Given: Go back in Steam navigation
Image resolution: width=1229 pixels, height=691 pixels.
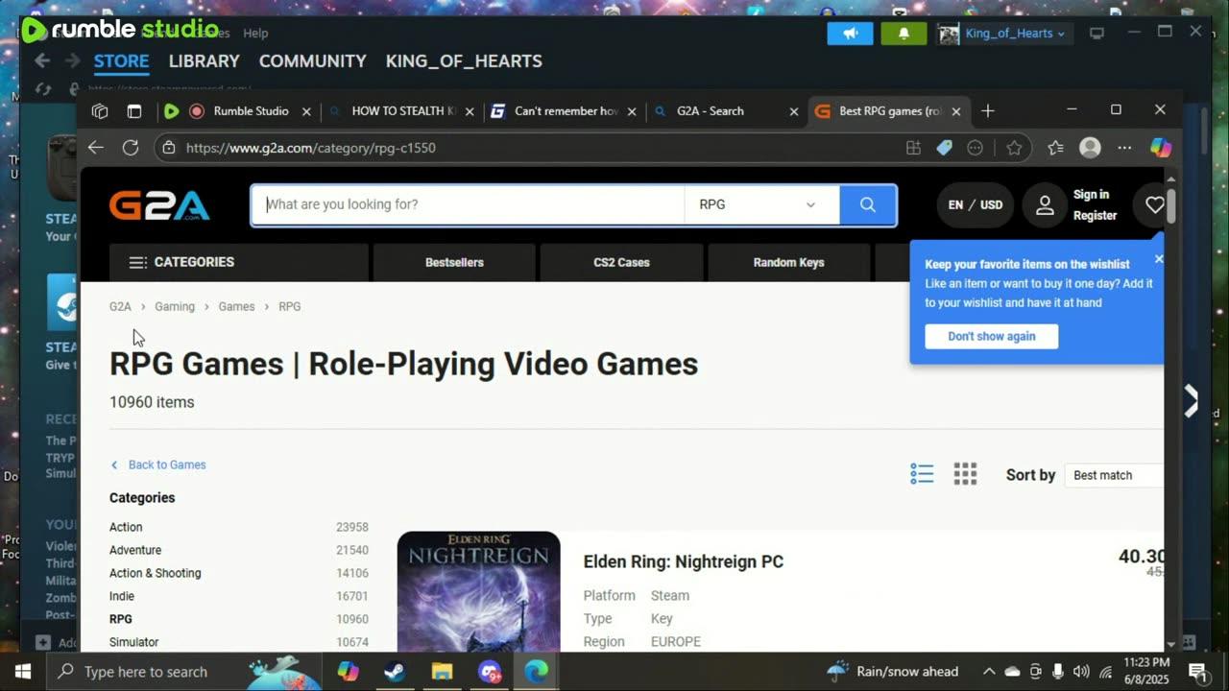Looking at the screenshot, I should point(42,60).
